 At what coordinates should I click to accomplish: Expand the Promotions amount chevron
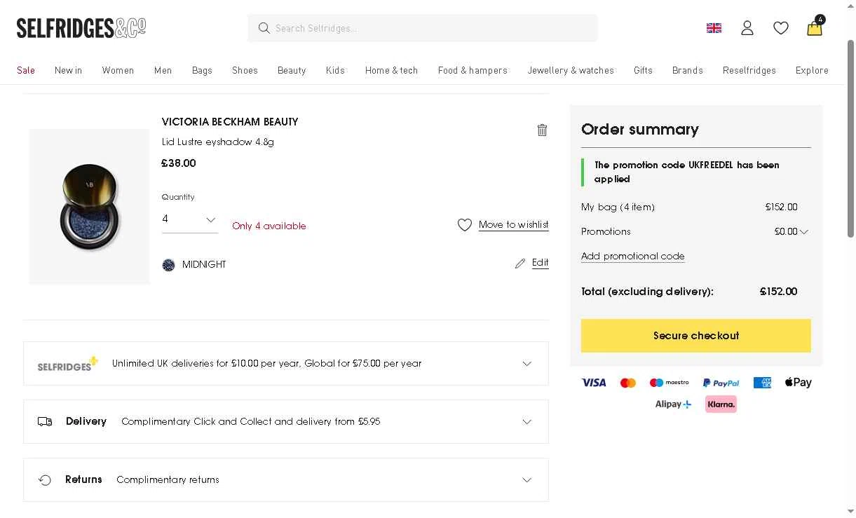click(804, 232)
